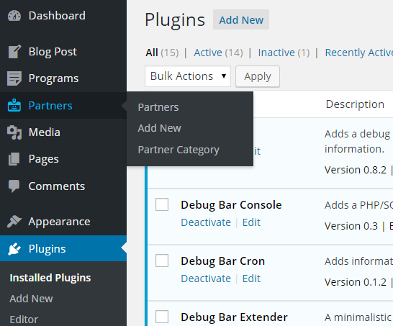Edit the Debug Bar Cron plugin

pyautogui.click(x=251, y=279)
